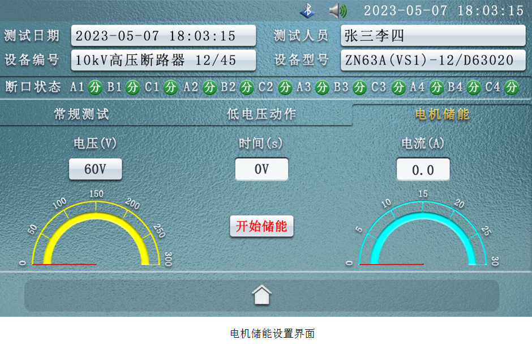Screen dimensions: 532x344
Task: Open the 低电压动作 tab
Action: tap(261, 114)
